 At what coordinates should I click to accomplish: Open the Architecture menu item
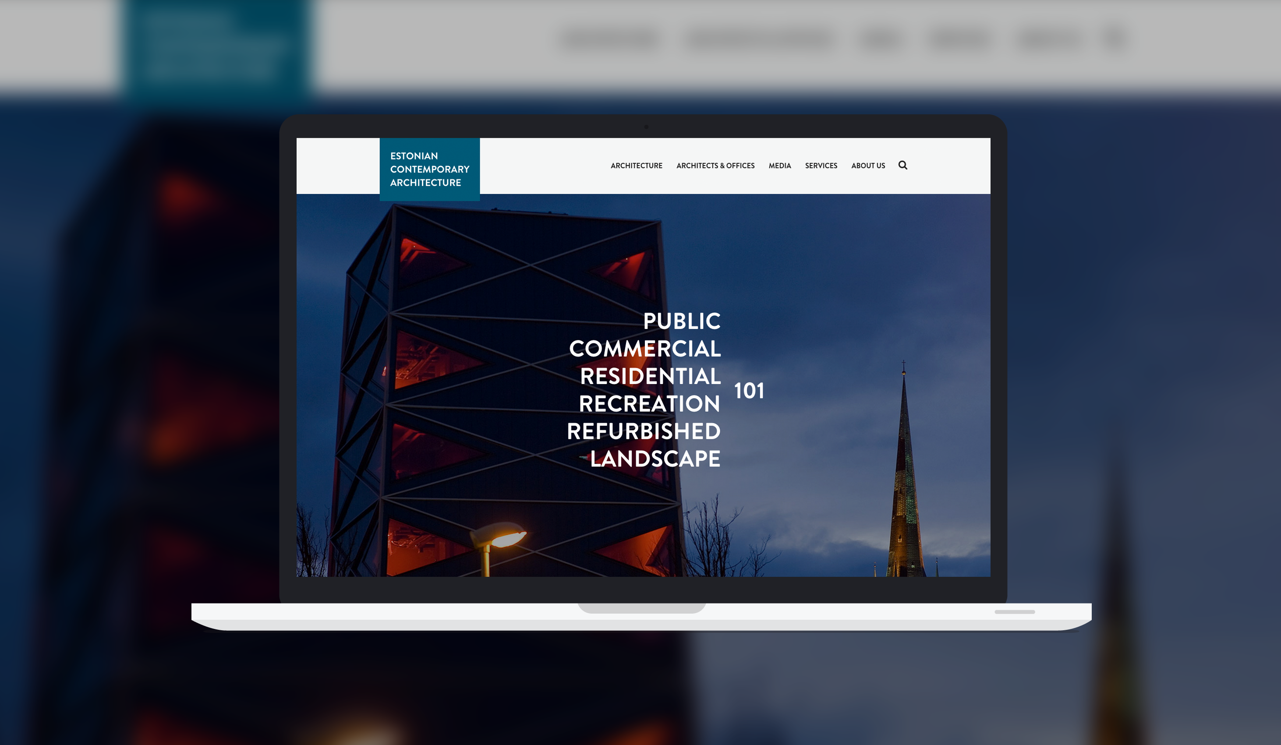click(636, 166)
